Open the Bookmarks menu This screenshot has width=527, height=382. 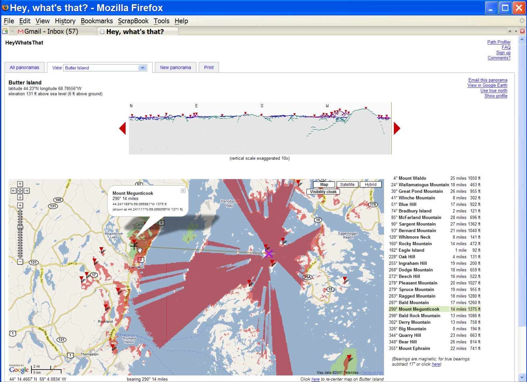click(97, 21)
